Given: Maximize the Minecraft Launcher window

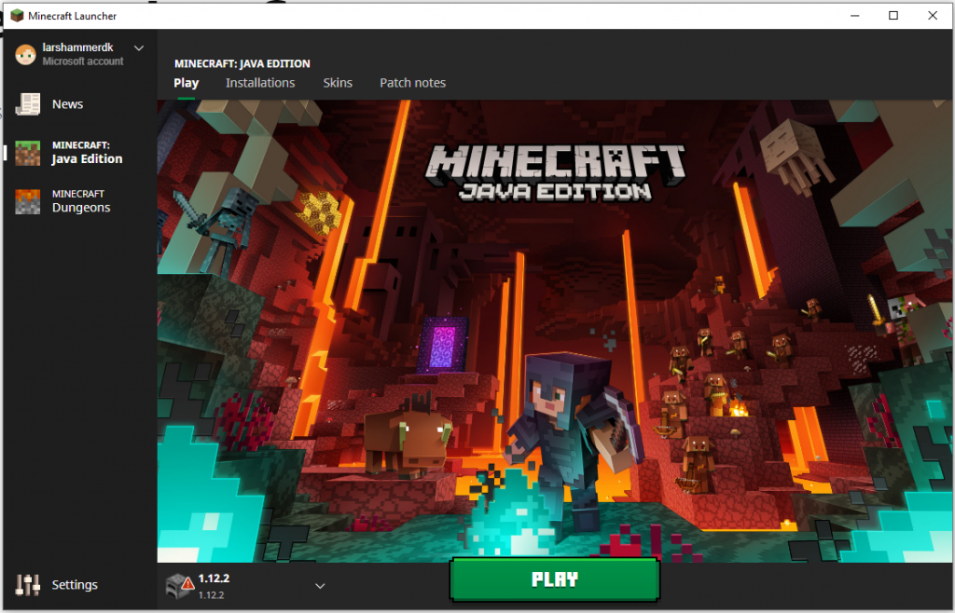Looking at the screenshot, I should 893,15.
